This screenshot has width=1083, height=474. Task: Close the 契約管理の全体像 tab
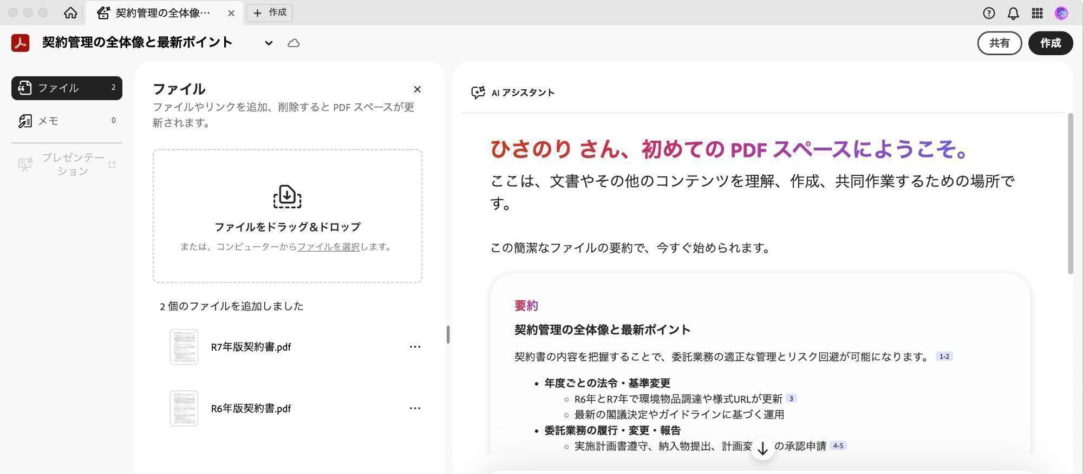231,13
